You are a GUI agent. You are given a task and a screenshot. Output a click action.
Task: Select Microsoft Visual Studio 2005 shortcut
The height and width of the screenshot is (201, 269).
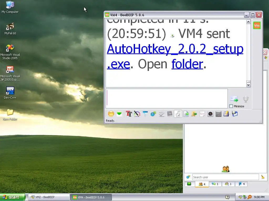[10, 52]
